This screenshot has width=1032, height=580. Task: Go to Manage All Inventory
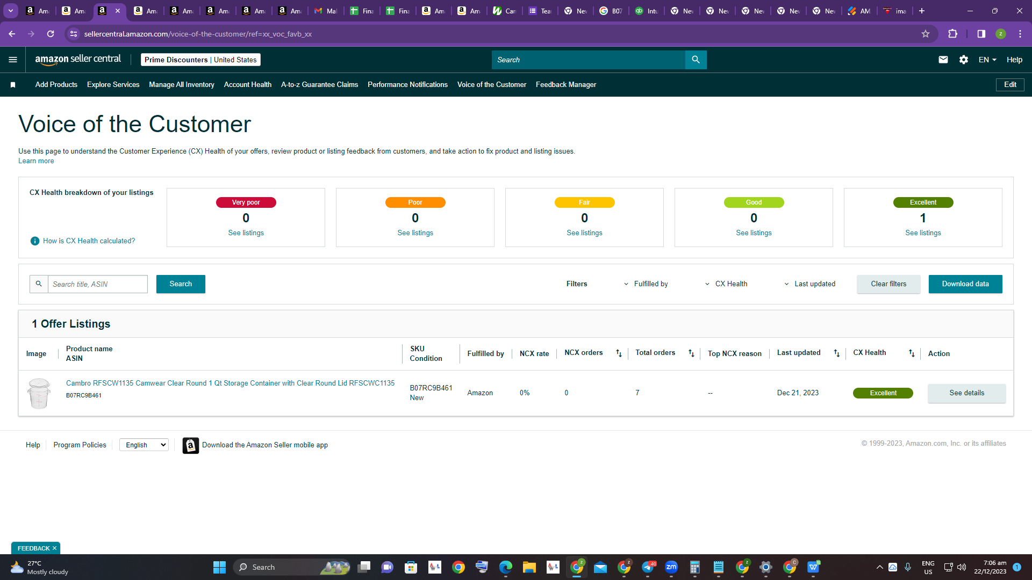point(182,85)
